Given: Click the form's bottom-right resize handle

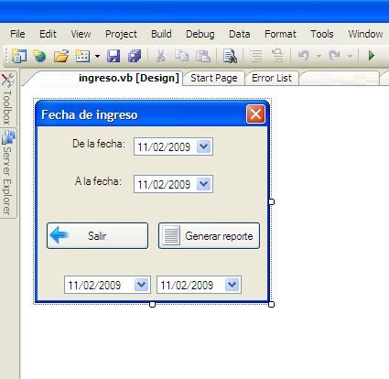Looking at the screenshot, I should (x=271, y=304).
